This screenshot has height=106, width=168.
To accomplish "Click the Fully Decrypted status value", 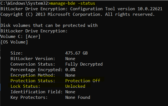I will click(84, 64).
